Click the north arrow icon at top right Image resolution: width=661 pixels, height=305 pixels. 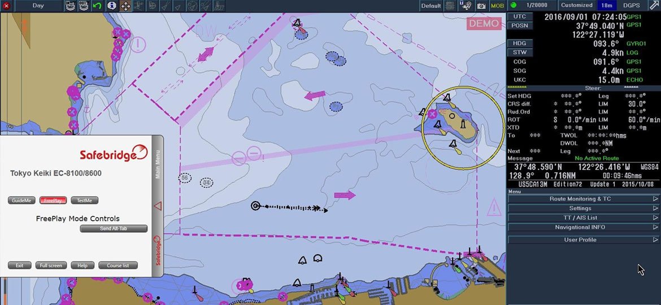click(653, 6)
